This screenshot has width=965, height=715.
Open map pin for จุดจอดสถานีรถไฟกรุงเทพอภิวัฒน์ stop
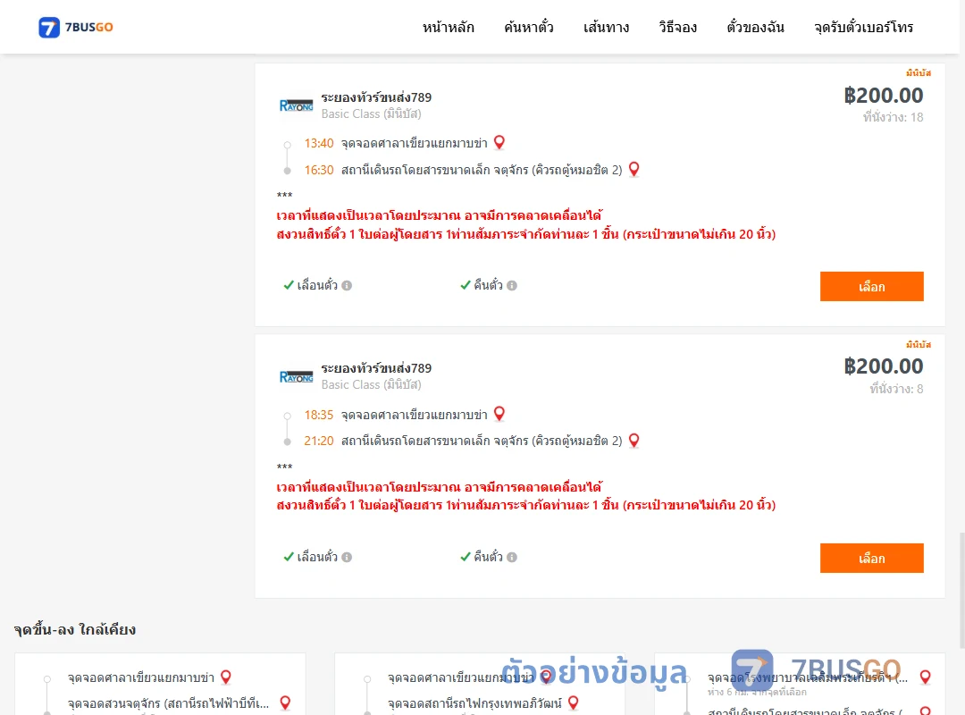click(x=573, y=702)
